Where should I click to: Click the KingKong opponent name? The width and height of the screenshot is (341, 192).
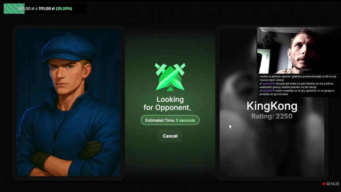tap(272, 106)
